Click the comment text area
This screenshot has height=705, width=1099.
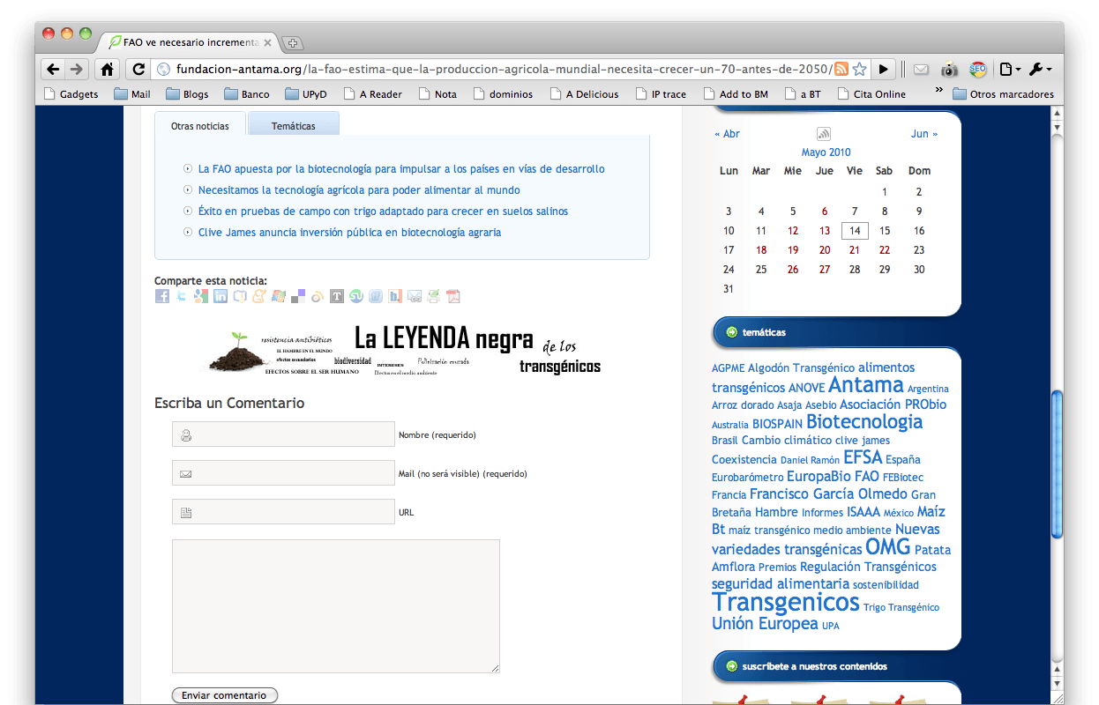pos(336,606)
